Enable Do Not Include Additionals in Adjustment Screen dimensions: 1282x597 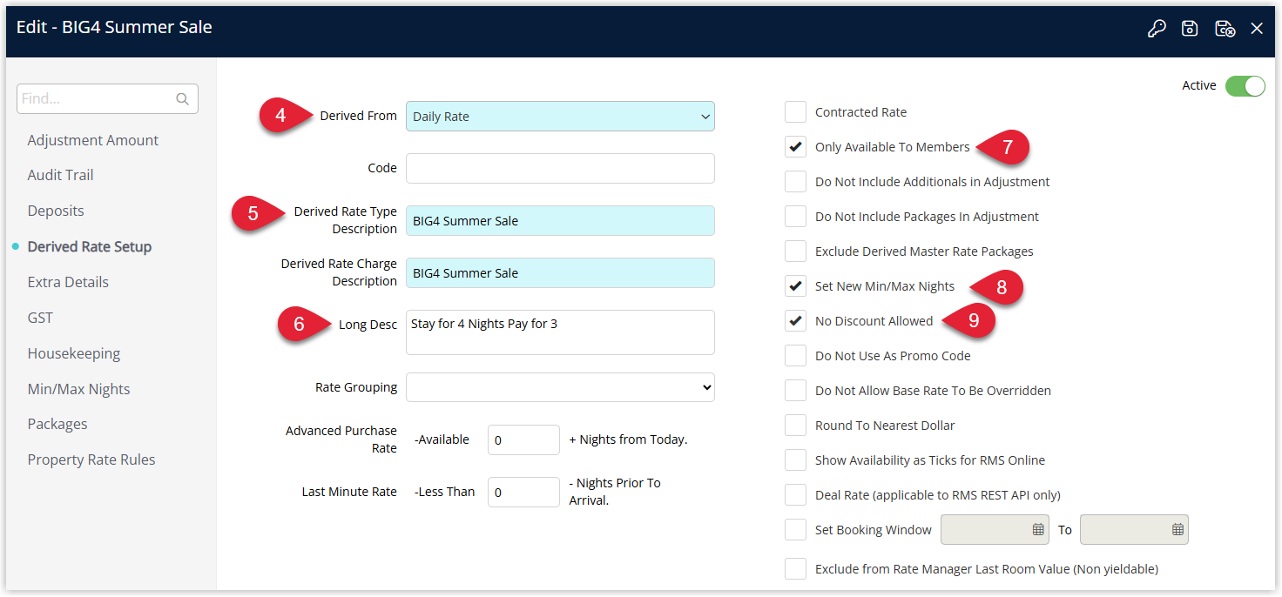click(795, 182)
